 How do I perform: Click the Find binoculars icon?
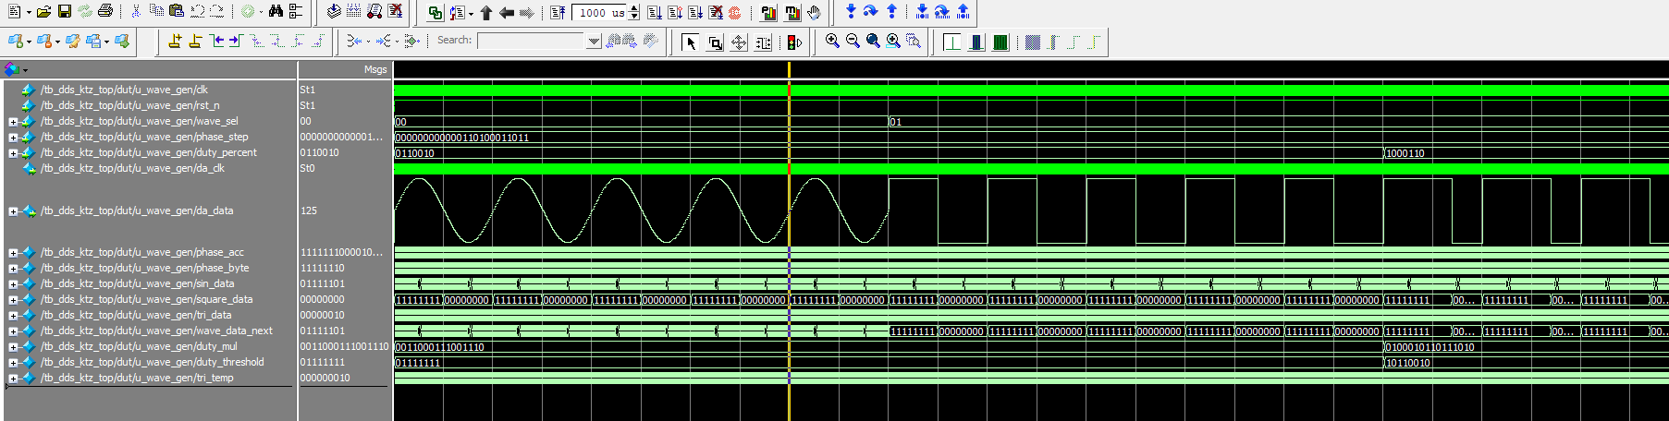click(x=276, y=12)
